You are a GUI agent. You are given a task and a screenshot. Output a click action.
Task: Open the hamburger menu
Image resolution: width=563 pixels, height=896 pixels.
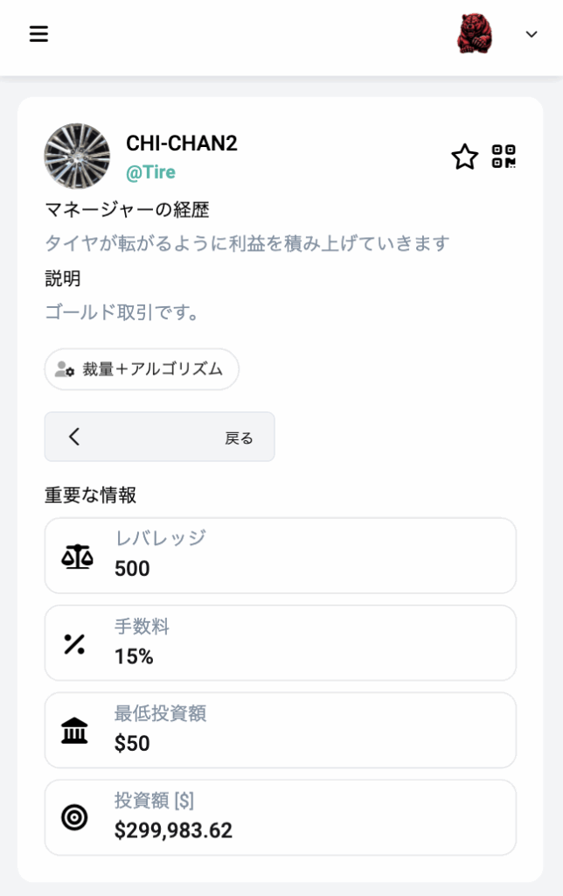(x=38, y=34)
